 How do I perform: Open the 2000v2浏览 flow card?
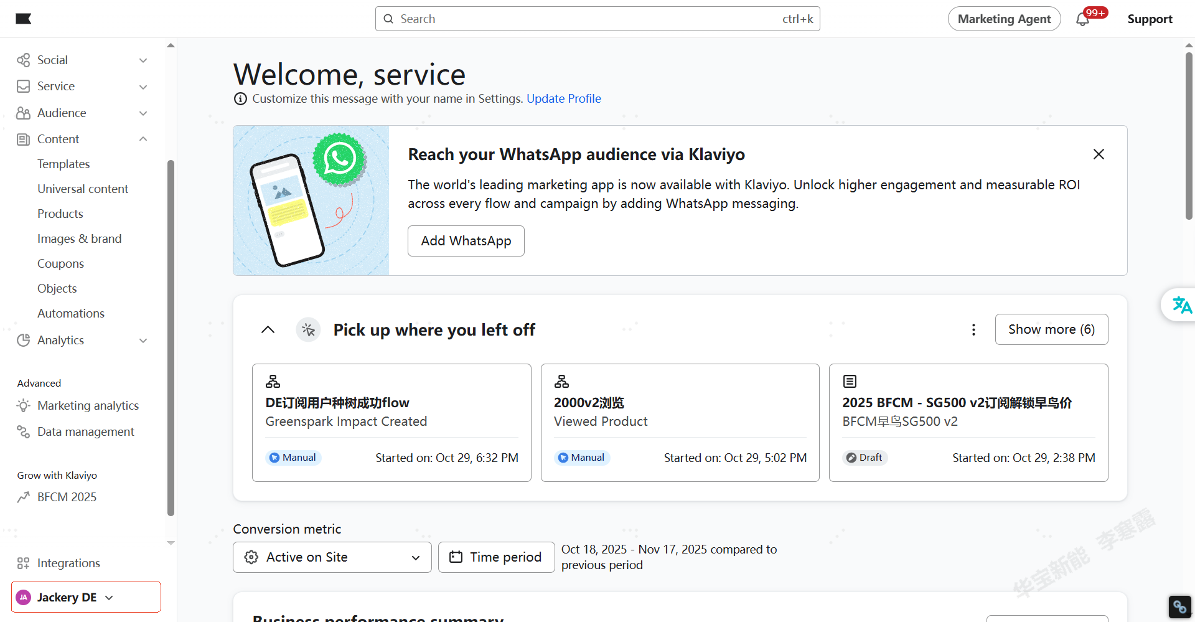click(x=680, y=423)
